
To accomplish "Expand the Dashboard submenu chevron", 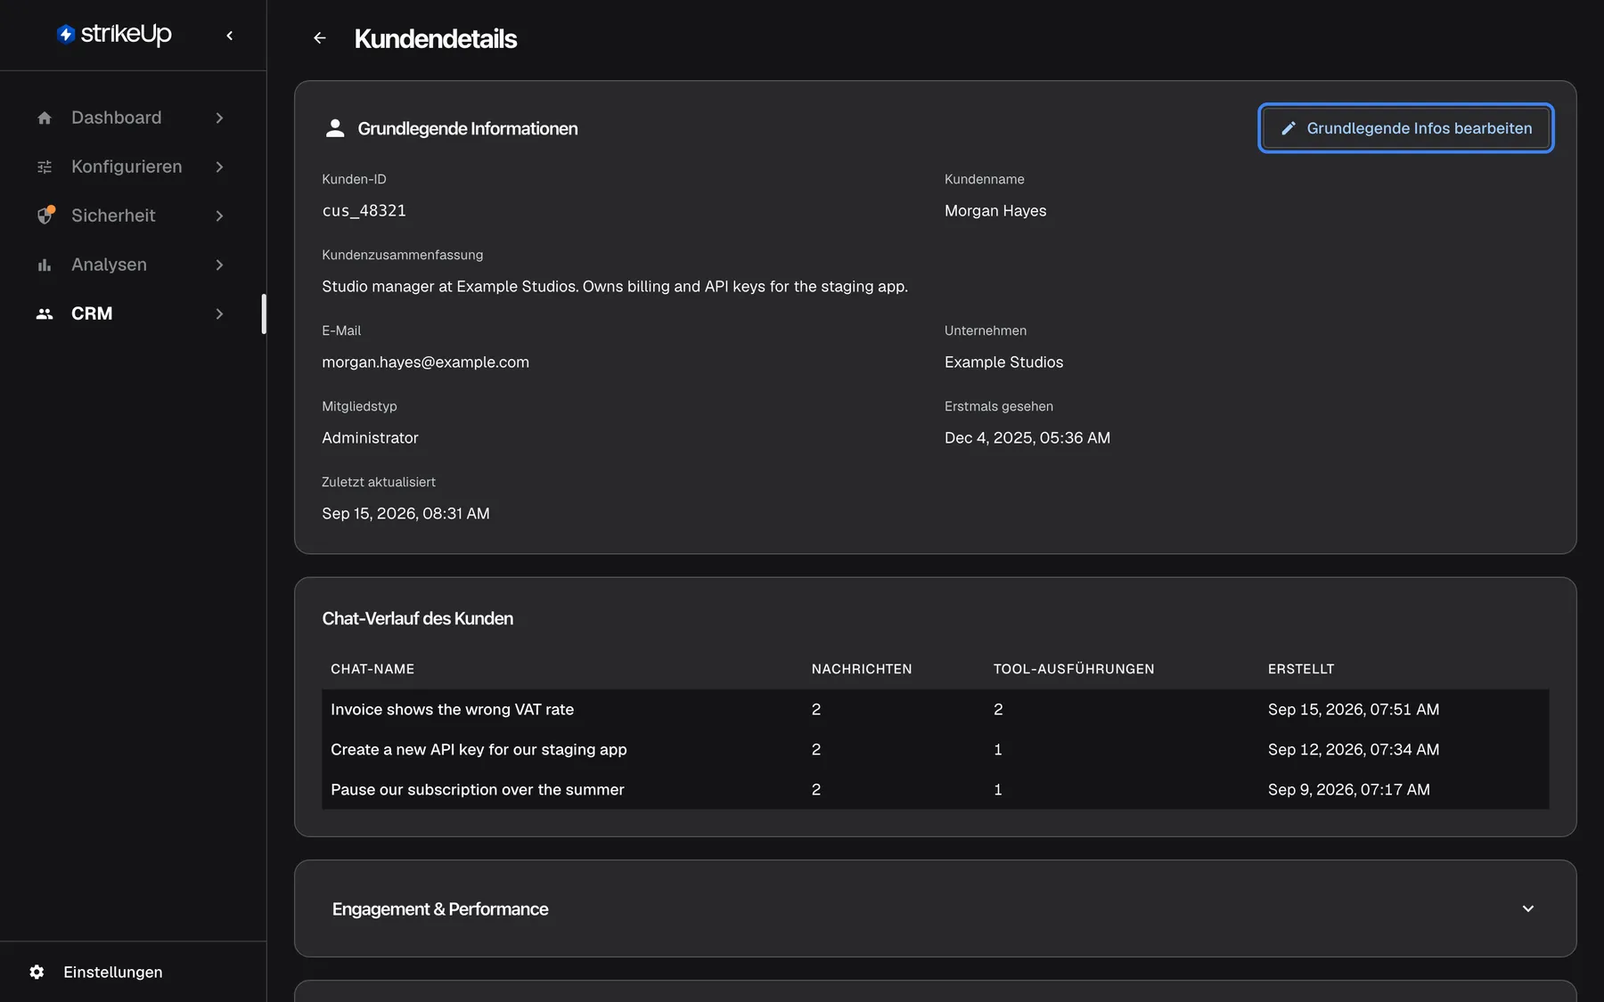I will click(x=219, y=118).
